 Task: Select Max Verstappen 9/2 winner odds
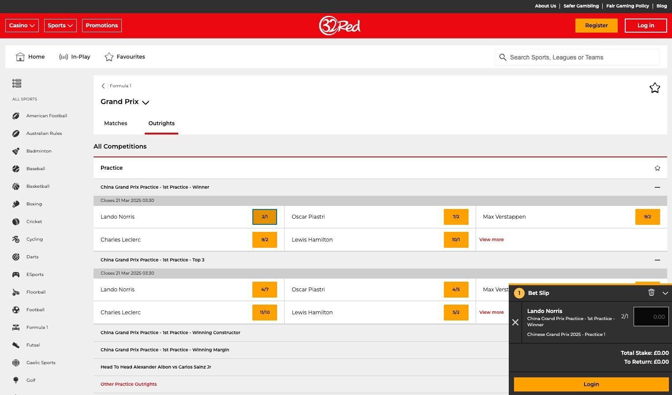648,217
